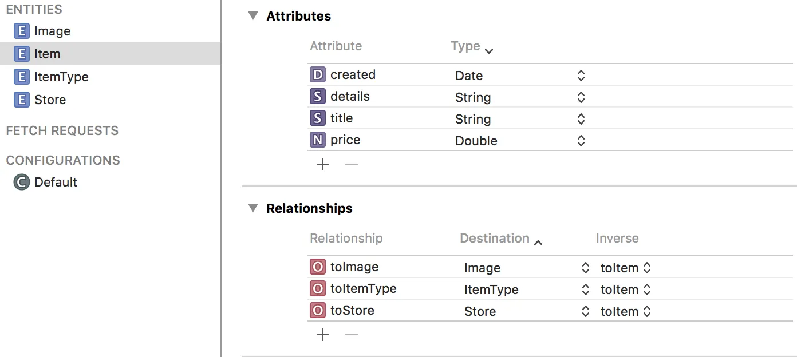The width and height of the screenshot is (797, 357).
Task: Open type dropdown for price attribute
Action: [581, 141]
